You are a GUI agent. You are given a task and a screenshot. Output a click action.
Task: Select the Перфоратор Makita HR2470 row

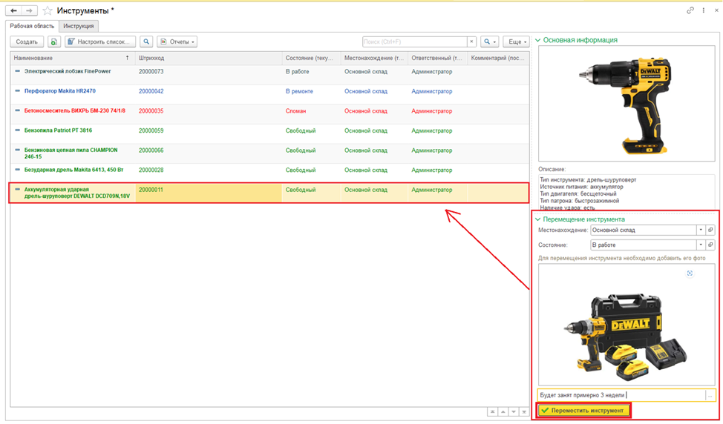point(59,91)
